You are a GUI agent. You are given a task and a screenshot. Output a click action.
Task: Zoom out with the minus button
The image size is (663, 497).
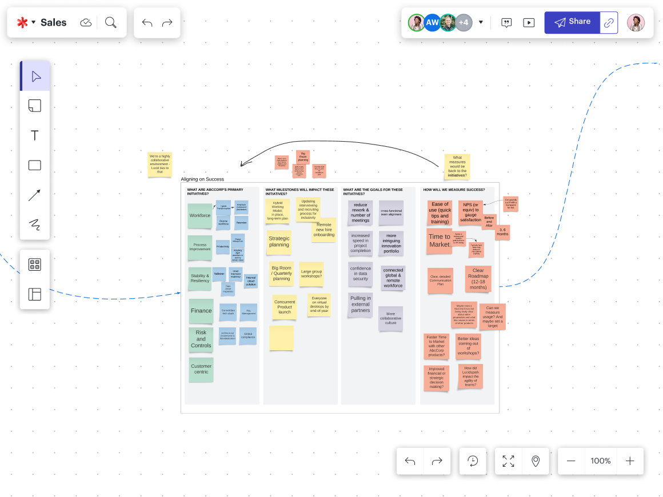(571, 461)
